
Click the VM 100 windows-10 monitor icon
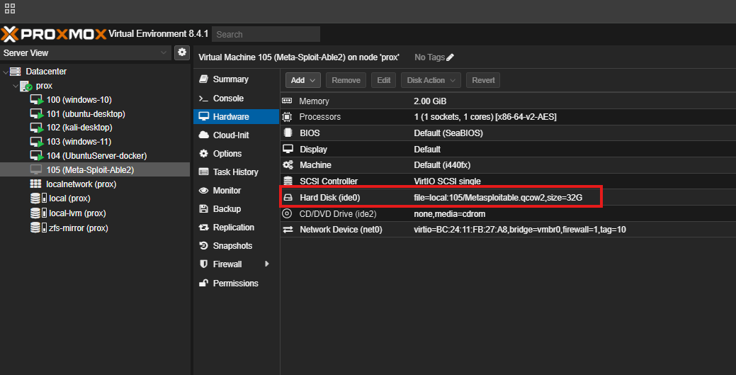click(37, 100)
